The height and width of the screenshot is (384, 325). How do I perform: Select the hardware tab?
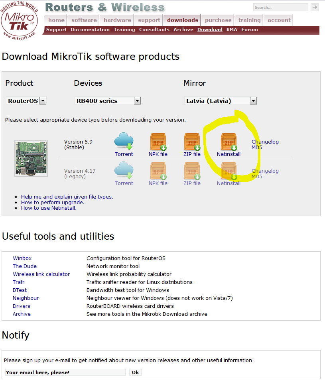point(116,20)
